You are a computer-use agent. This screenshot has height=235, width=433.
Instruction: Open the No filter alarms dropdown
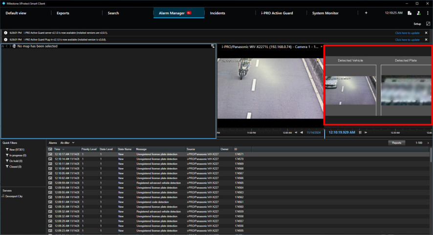tap(67, 142)
